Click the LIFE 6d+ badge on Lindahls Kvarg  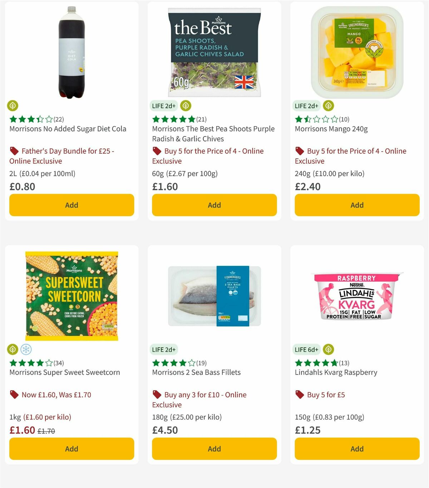point(307,349)
